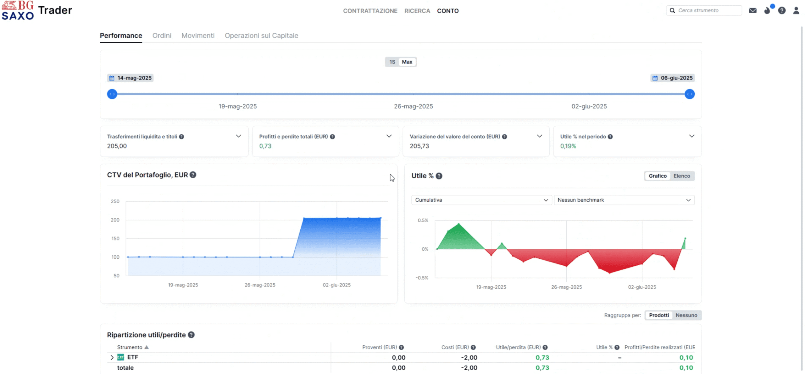Click the start date calendar icon
805x374 pixels.
[112, 78]
